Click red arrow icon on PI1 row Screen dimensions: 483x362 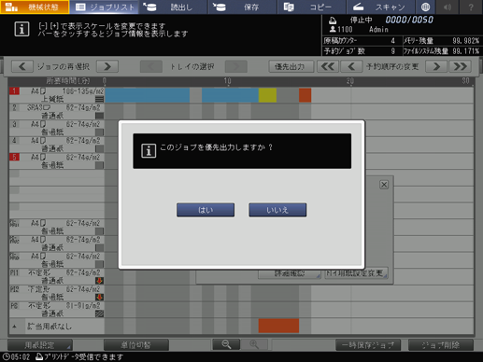point(99,281)
